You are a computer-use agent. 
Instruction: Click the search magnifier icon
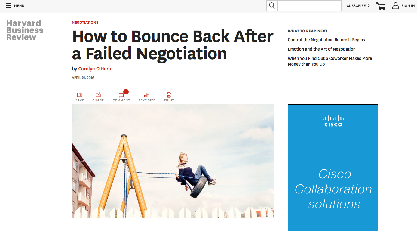pyautogui.click(x=272, y=6)
